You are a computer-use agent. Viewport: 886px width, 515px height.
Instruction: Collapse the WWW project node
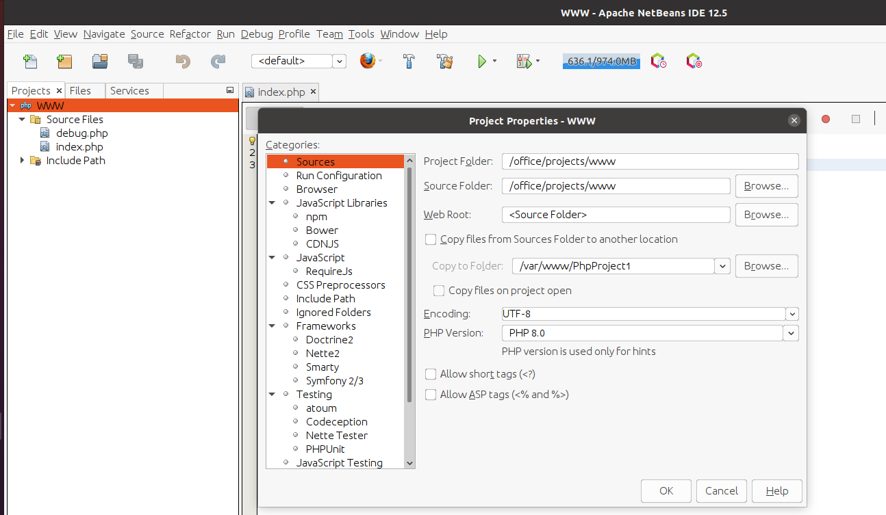click(x=12, y=105)
